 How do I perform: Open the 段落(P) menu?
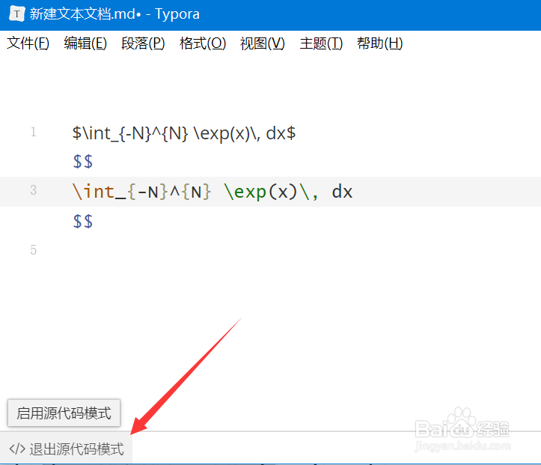click(x=143, y=43)
